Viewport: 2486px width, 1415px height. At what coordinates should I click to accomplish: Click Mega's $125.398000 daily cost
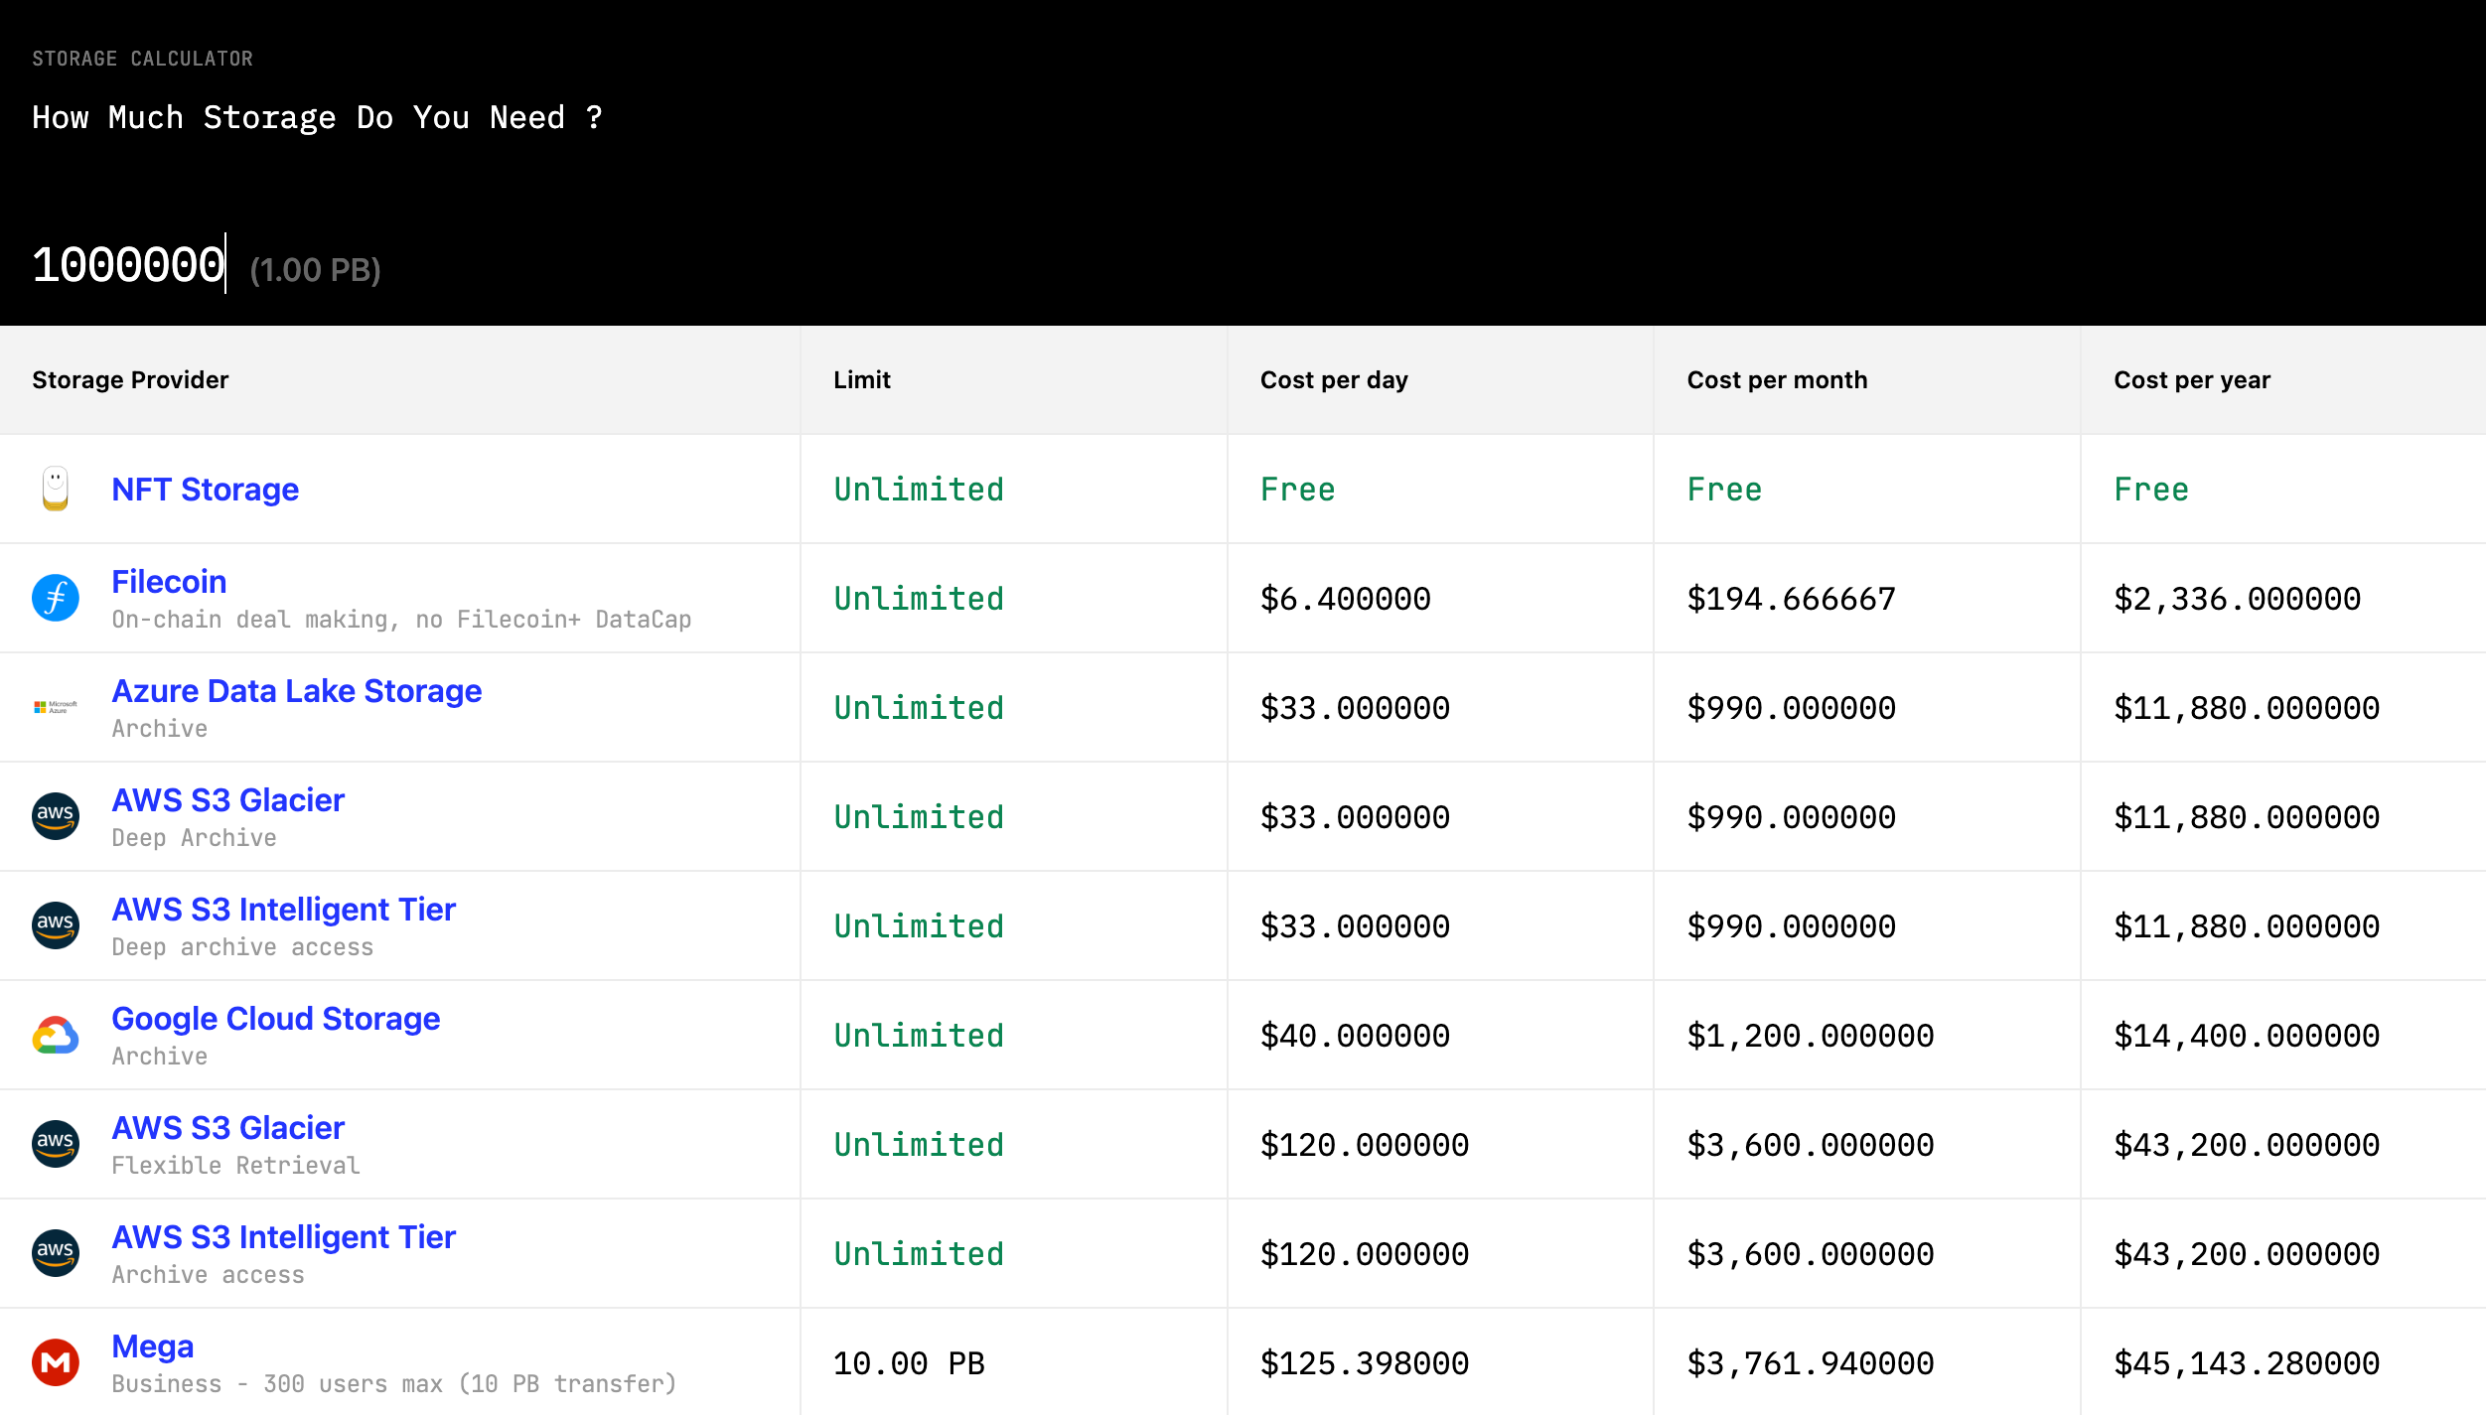(x=1364, y=1362)
